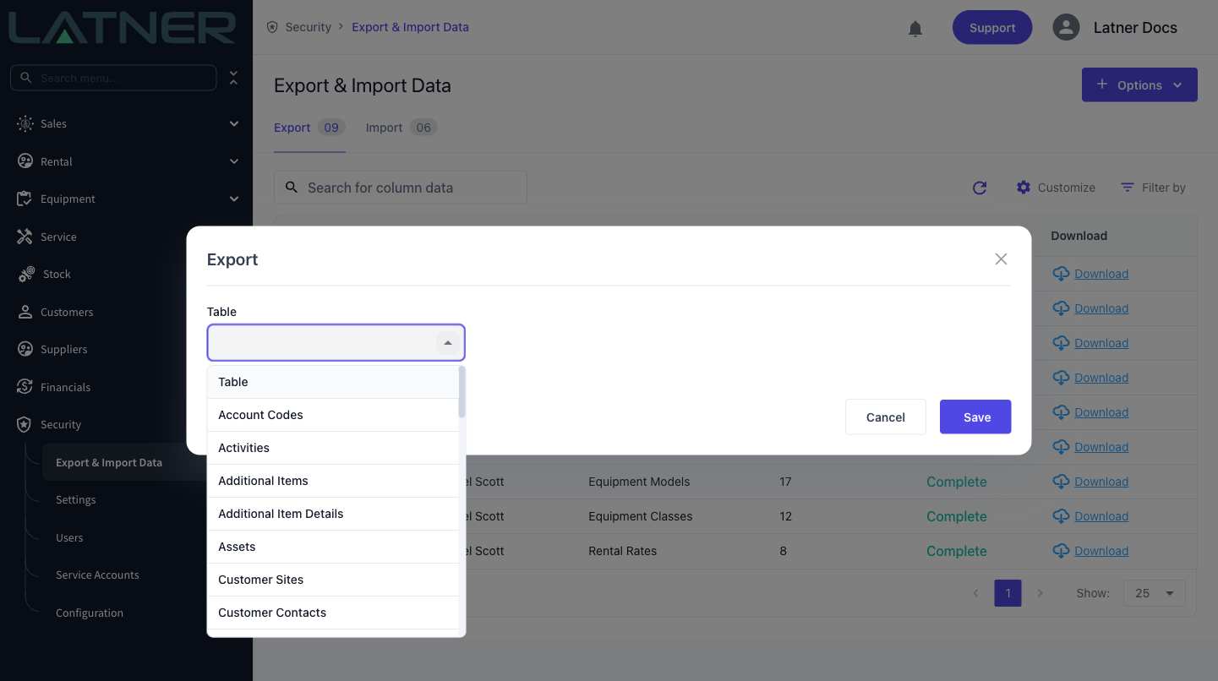This screenshot has width=1218, height=681.
Task: Click Download link in Rental Rates row
Action: coord(1101,551)
